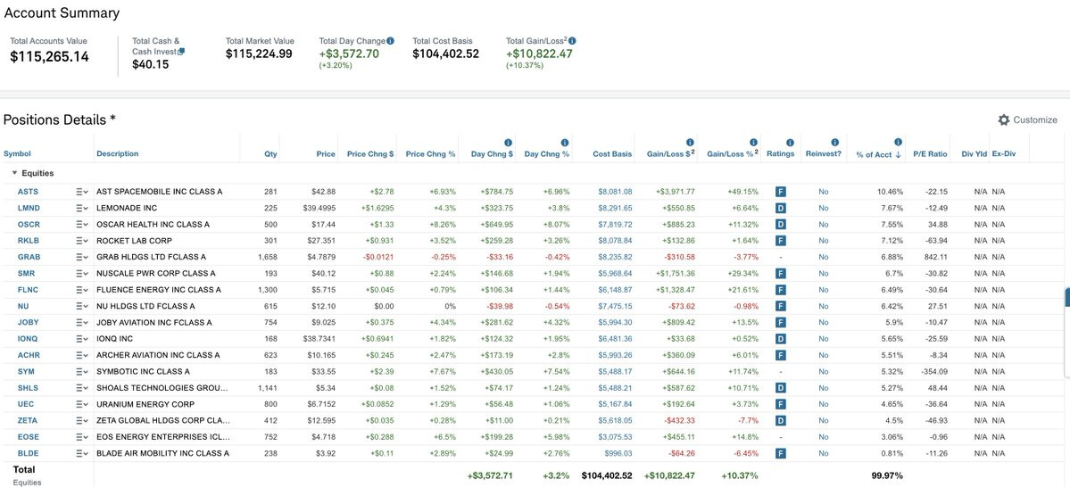Open BLDE cost basis $996.03 link
The width and height of the screenshot is (1070, 487).
(x=618, y=454)
